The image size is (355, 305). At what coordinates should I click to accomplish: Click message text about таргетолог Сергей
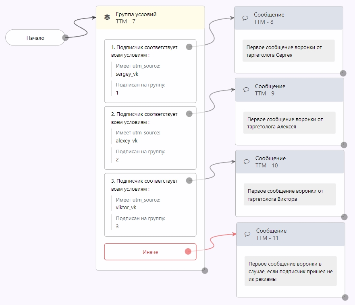289,51
